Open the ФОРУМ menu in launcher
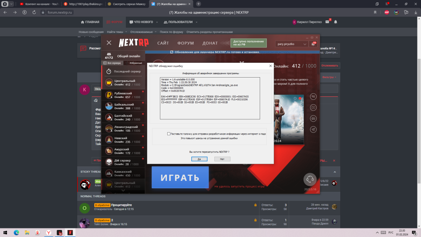The width and height of the screenshot is (421, 237). pos(186,43)
